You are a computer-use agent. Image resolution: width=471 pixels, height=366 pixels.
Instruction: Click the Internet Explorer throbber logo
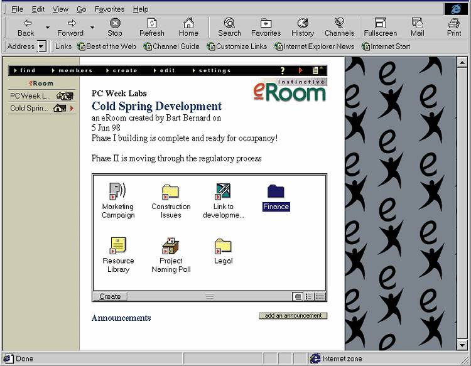(456, 9)
